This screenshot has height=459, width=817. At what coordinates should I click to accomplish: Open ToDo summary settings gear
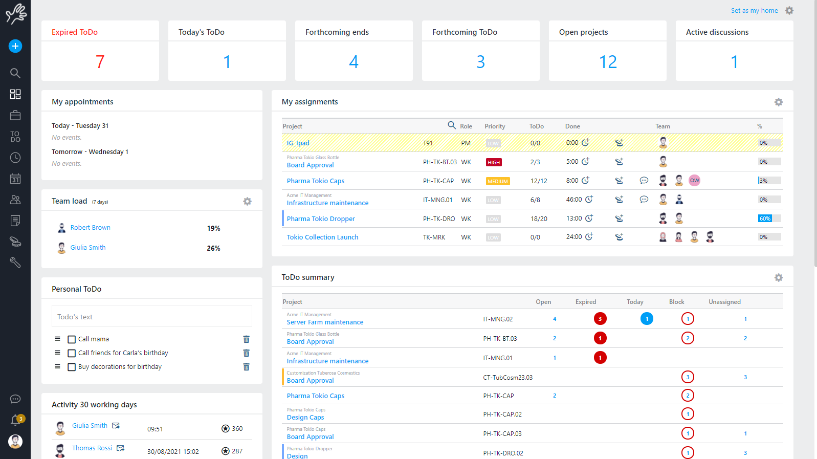point(778,278)
